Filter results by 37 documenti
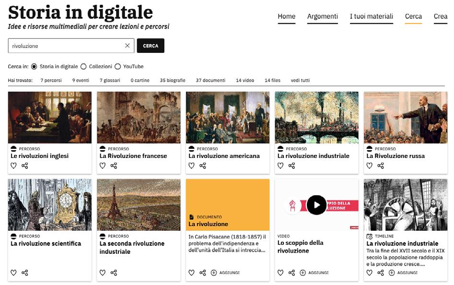This screenshot has height=285, width=454. [210, 80]
